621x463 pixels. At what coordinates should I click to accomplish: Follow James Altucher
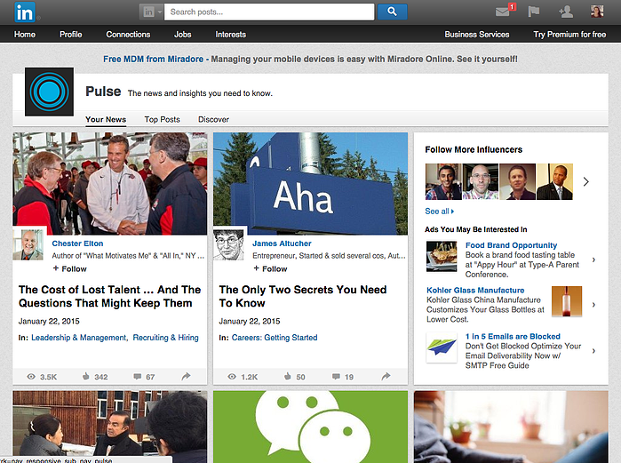point(270,269)
